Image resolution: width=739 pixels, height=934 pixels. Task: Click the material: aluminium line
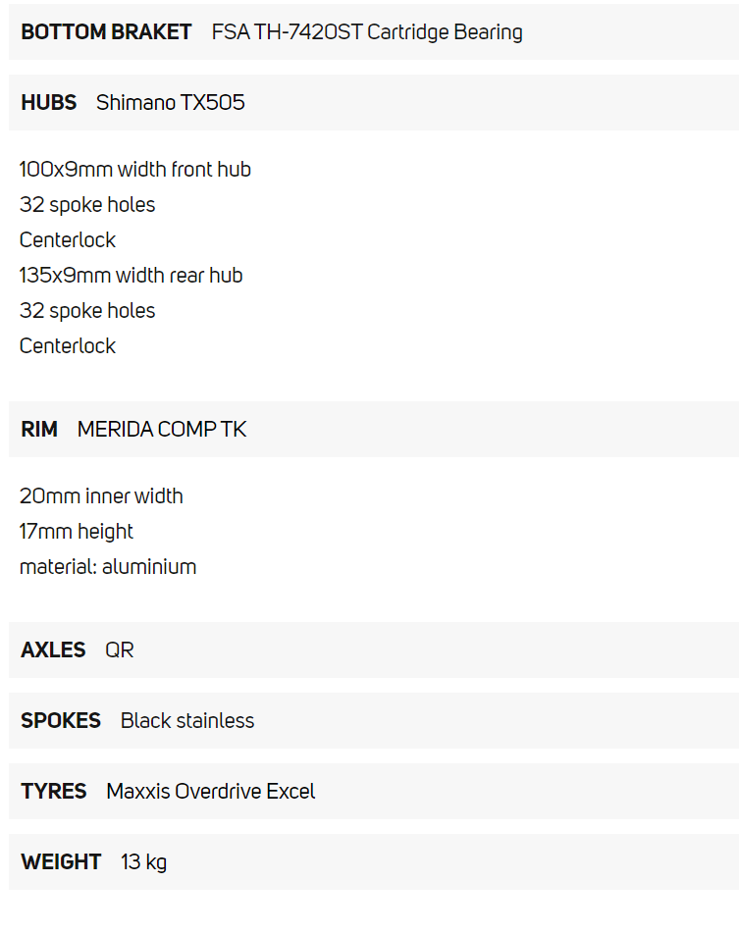coord(108,567)
